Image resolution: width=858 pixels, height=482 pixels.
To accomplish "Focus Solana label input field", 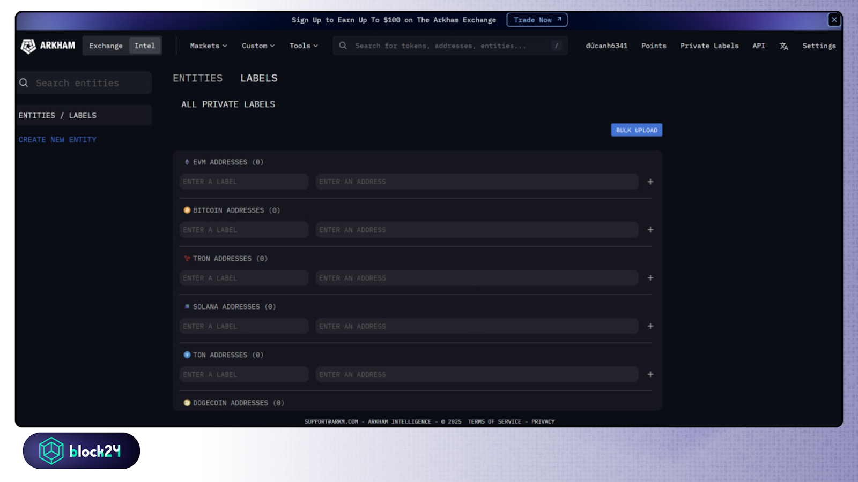I will [x=244, y=326].
